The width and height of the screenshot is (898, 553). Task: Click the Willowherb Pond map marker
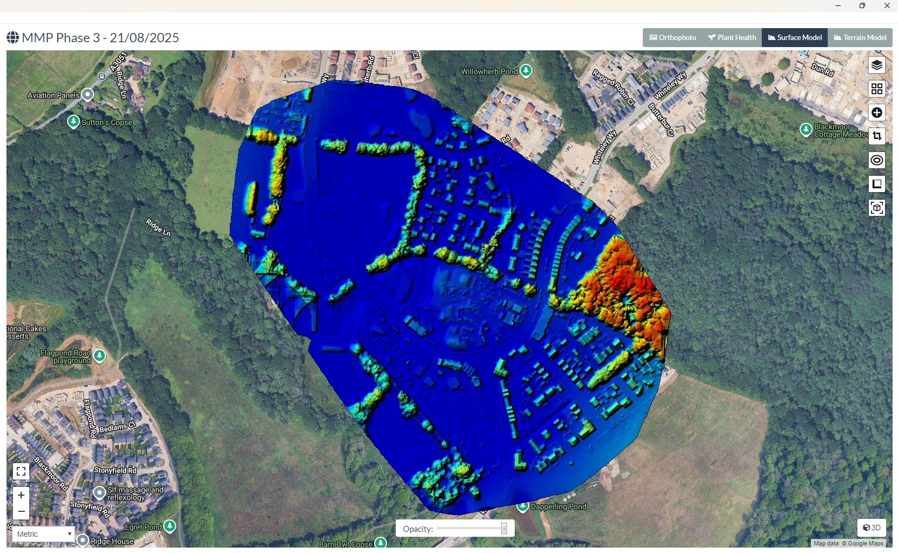point(526,70)
